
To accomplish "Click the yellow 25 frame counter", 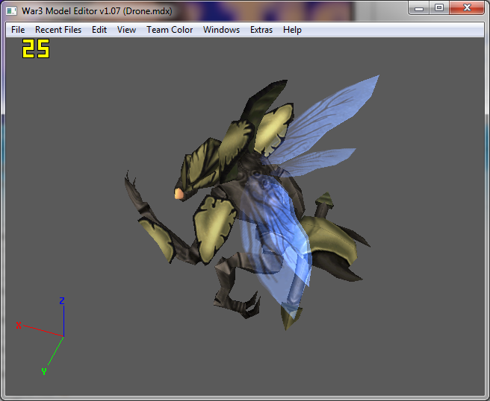I will point(36,48).
